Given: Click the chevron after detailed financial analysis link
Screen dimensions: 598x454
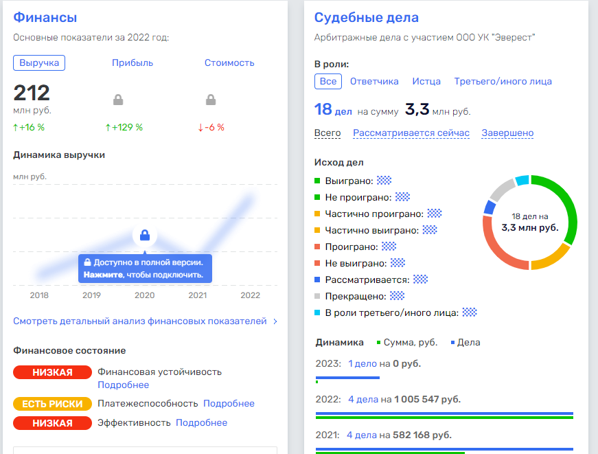Looking at the screenshot, I should pos(275,321).
